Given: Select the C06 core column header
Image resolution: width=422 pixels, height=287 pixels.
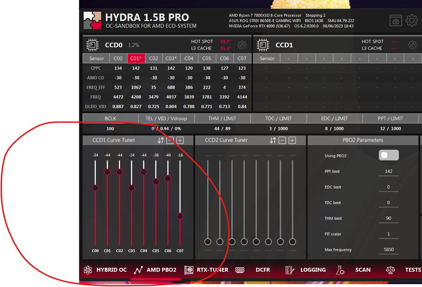Looking at the screenshot, I should [x=224, y=58].
